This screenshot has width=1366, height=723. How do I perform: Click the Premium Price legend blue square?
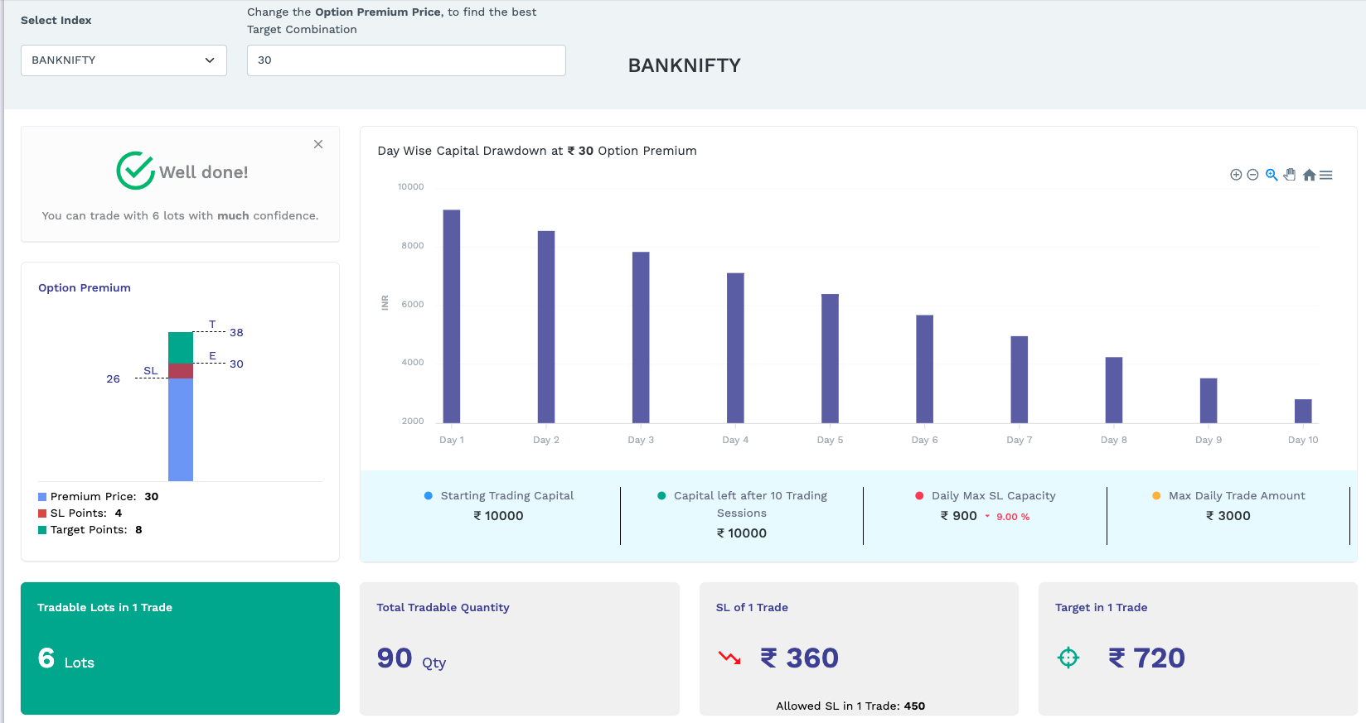pyautogui.click(x=42, y=497)
